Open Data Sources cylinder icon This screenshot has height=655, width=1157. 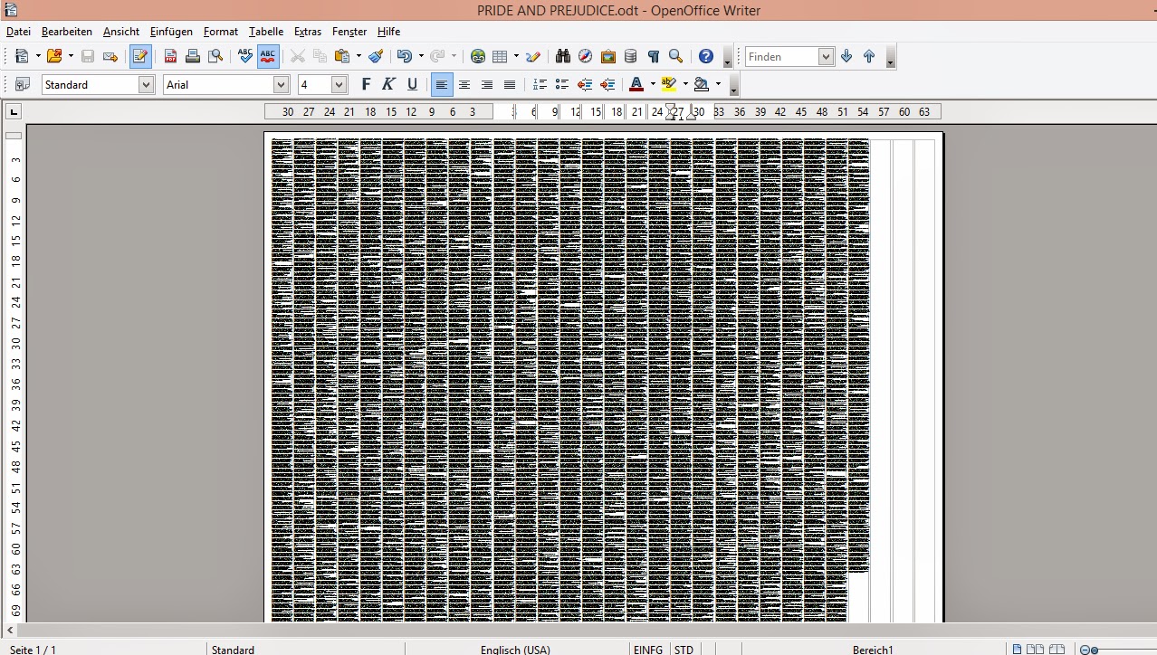point(631,56)
